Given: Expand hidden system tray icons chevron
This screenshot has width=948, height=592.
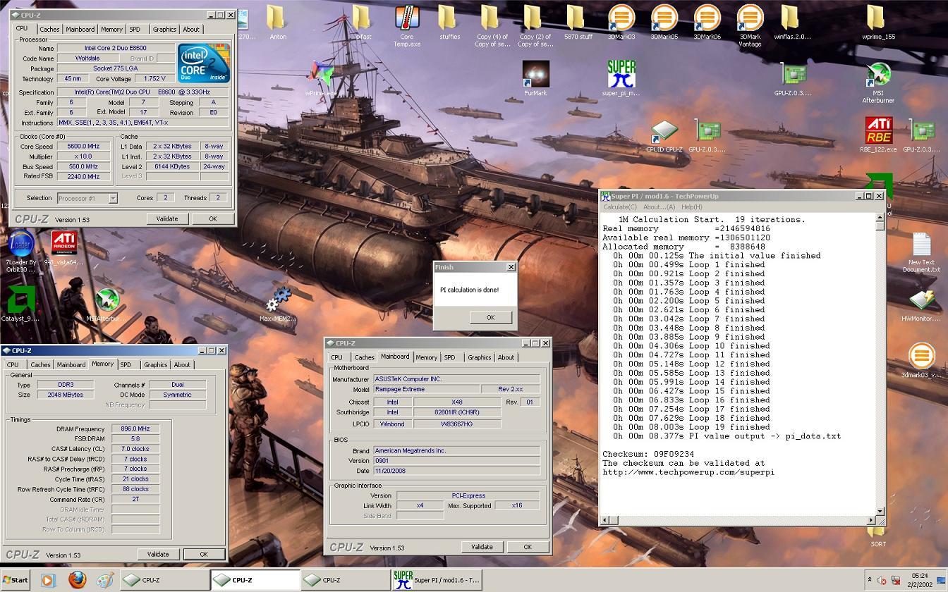Looking at the screenshot, I should 869,579.
